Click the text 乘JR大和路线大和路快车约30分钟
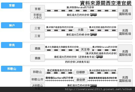Screen dimensions: 135x92 coord(62,47)
